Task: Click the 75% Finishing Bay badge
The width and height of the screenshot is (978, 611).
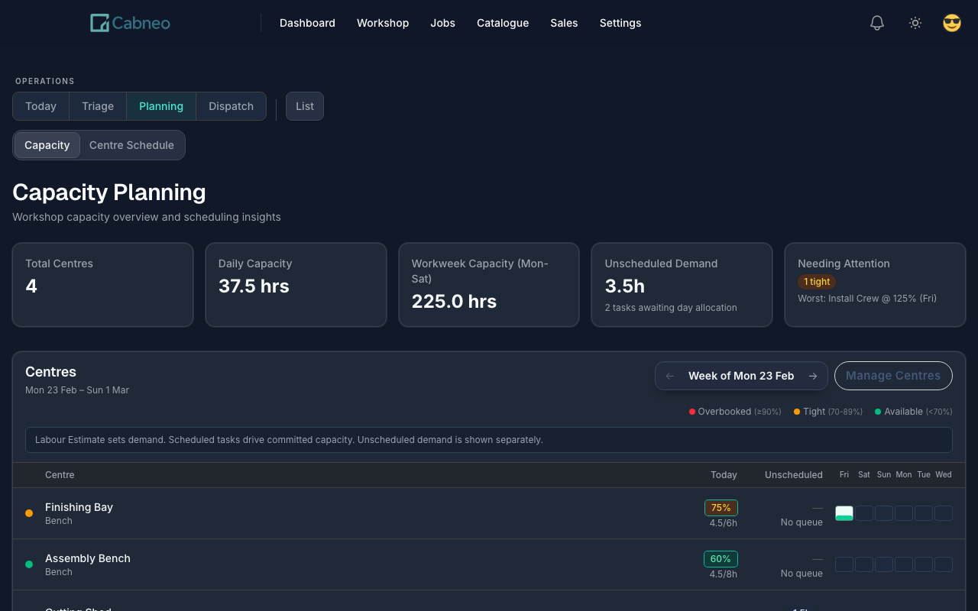Action: click(x=721, y=508)
